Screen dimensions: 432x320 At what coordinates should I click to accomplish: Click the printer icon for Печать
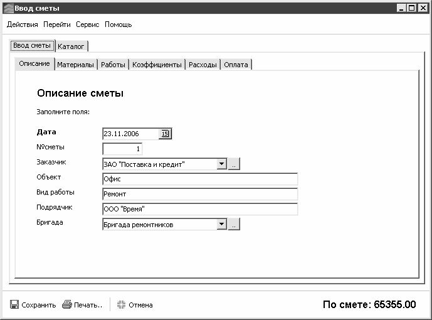pyautogui.click(x=66, y=305)
